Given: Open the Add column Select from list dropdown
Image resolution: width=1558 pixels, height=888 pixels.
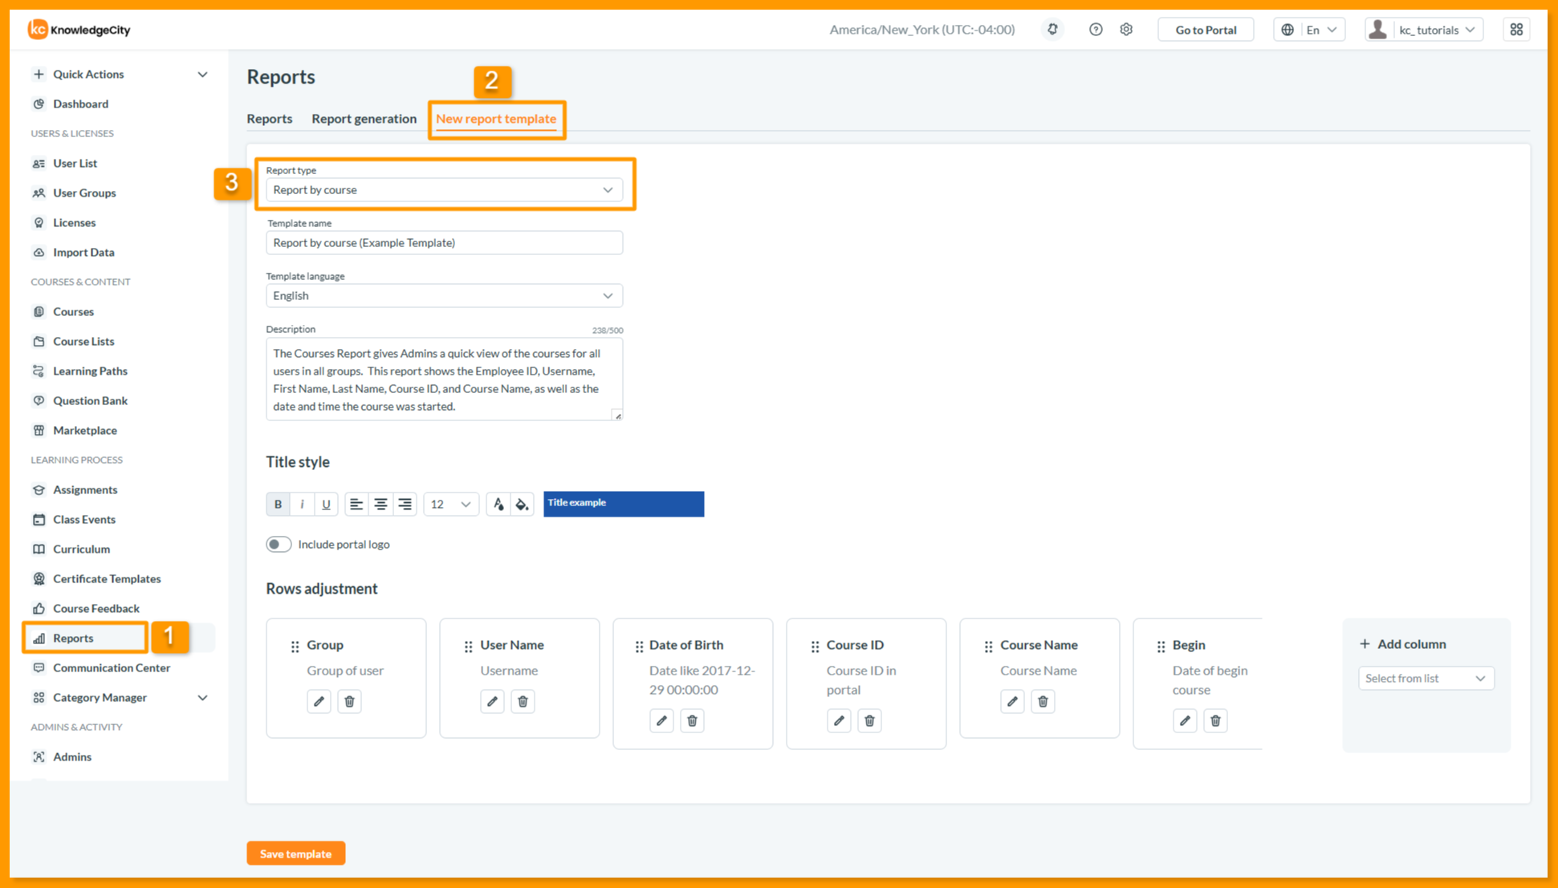Looking at the screenshot, I should 1426,679.
